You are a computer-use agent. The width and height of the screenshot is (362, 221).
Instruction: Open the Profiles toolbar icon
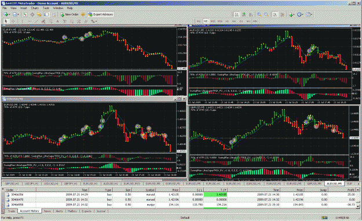pyautogui.click(x=14, y=15)
